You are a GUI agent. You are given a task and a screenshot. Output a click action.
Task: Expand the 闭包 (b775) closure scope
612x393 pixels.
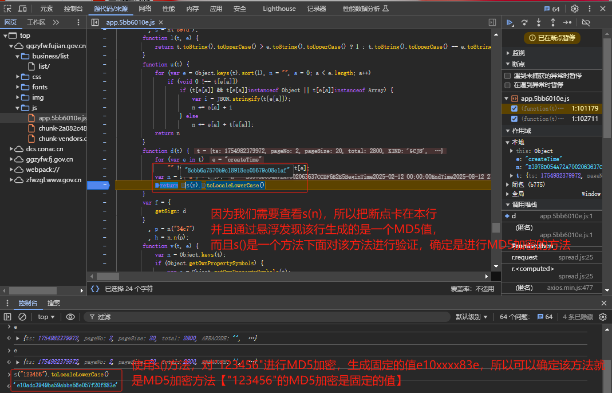click(x=508, y=184)
